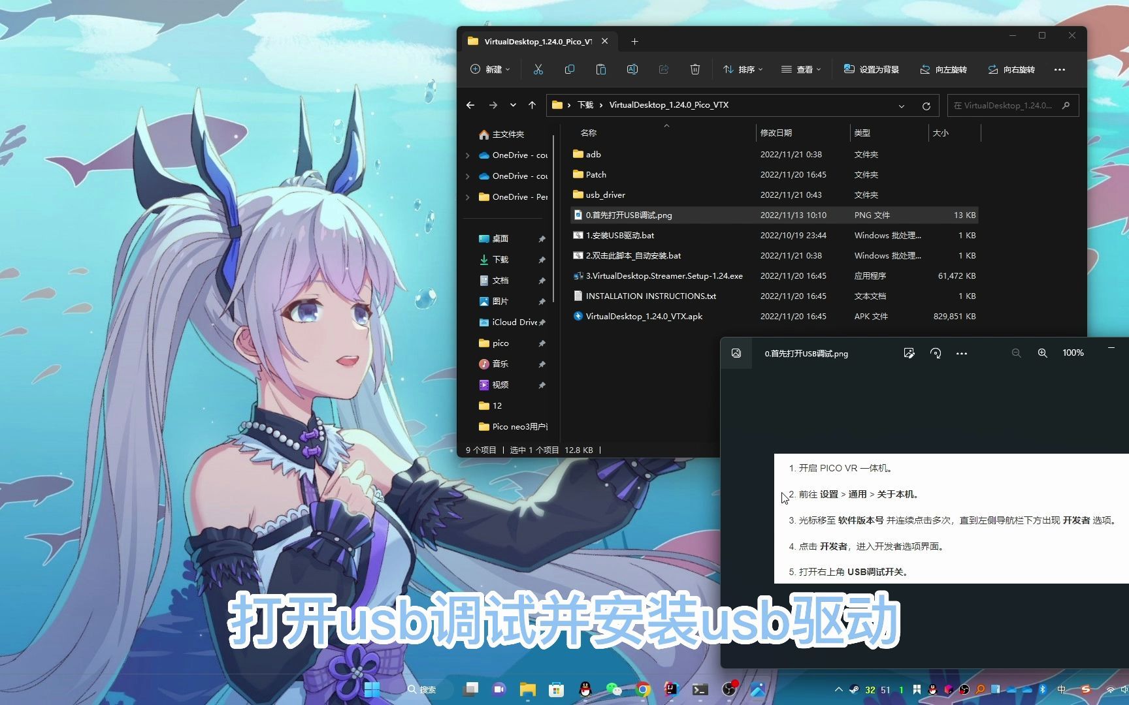Open QQ penguin app from the taskbar
The height and width of the screenshot is (705, 1129).
pyautogui.click(x=585, y=689)
